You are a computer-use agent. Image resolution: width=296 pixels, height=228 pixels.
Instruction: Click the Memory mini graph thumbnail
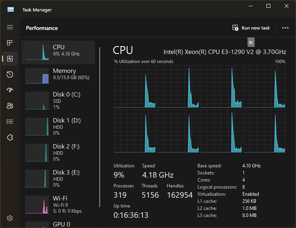(37, 76)
